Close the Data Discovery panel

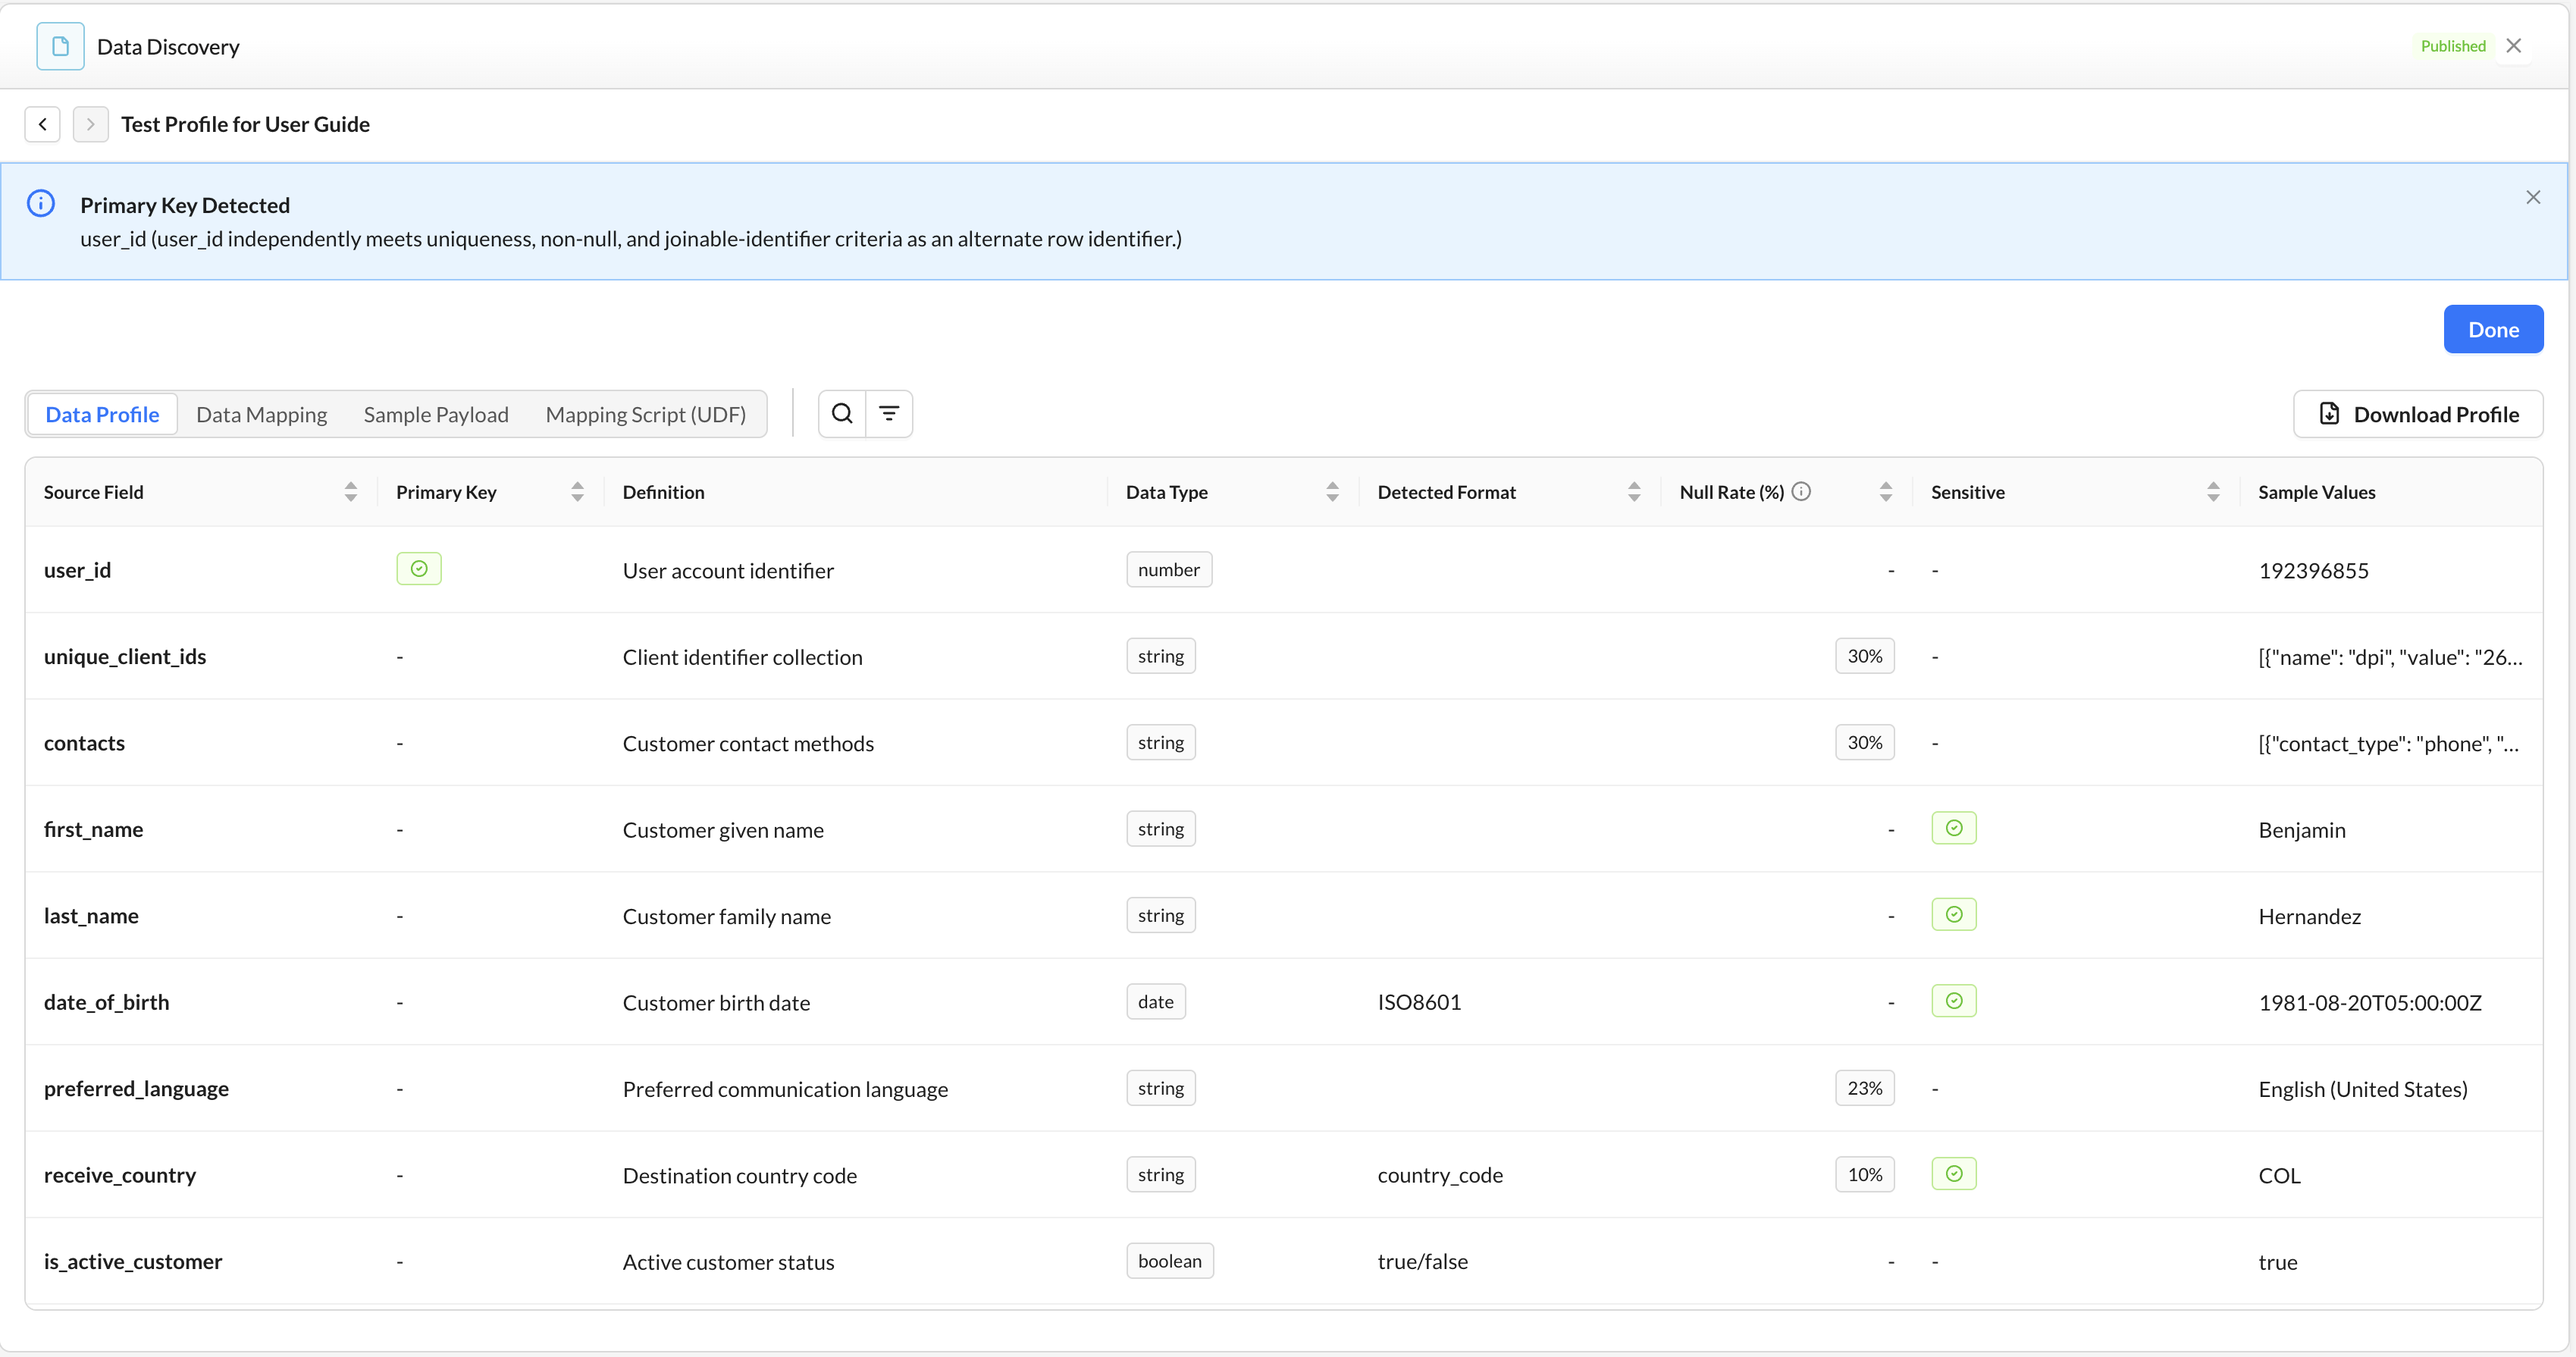pyautogui.click(x=2513, y=46)
